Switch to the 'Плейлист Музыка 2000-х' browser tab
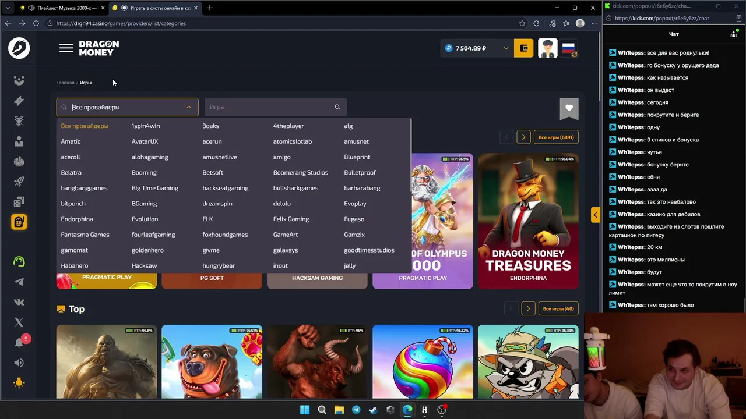746x419 pixels. tap(62, 8)
